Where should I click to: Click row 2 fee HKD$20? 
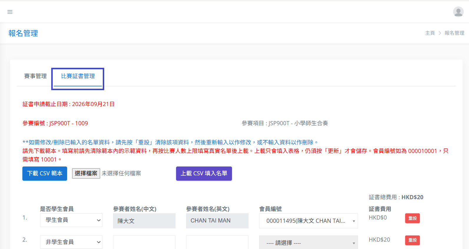[x=379, y=240]
